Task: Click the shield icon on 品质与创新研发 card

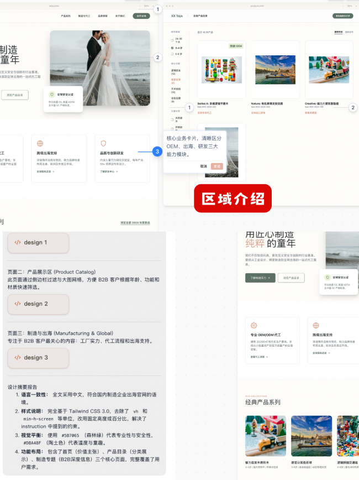Action: click(x=103, y=143)
